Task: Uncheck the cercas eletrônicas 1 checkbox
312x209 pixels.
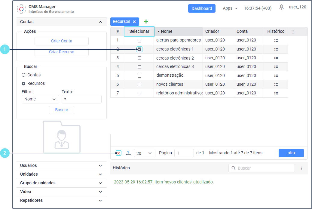Action: (139, 49)
